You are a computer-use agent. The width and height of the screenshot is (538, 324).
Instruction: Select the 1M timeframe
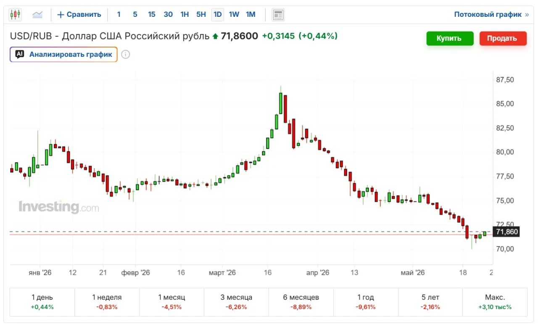click(251, 15)
